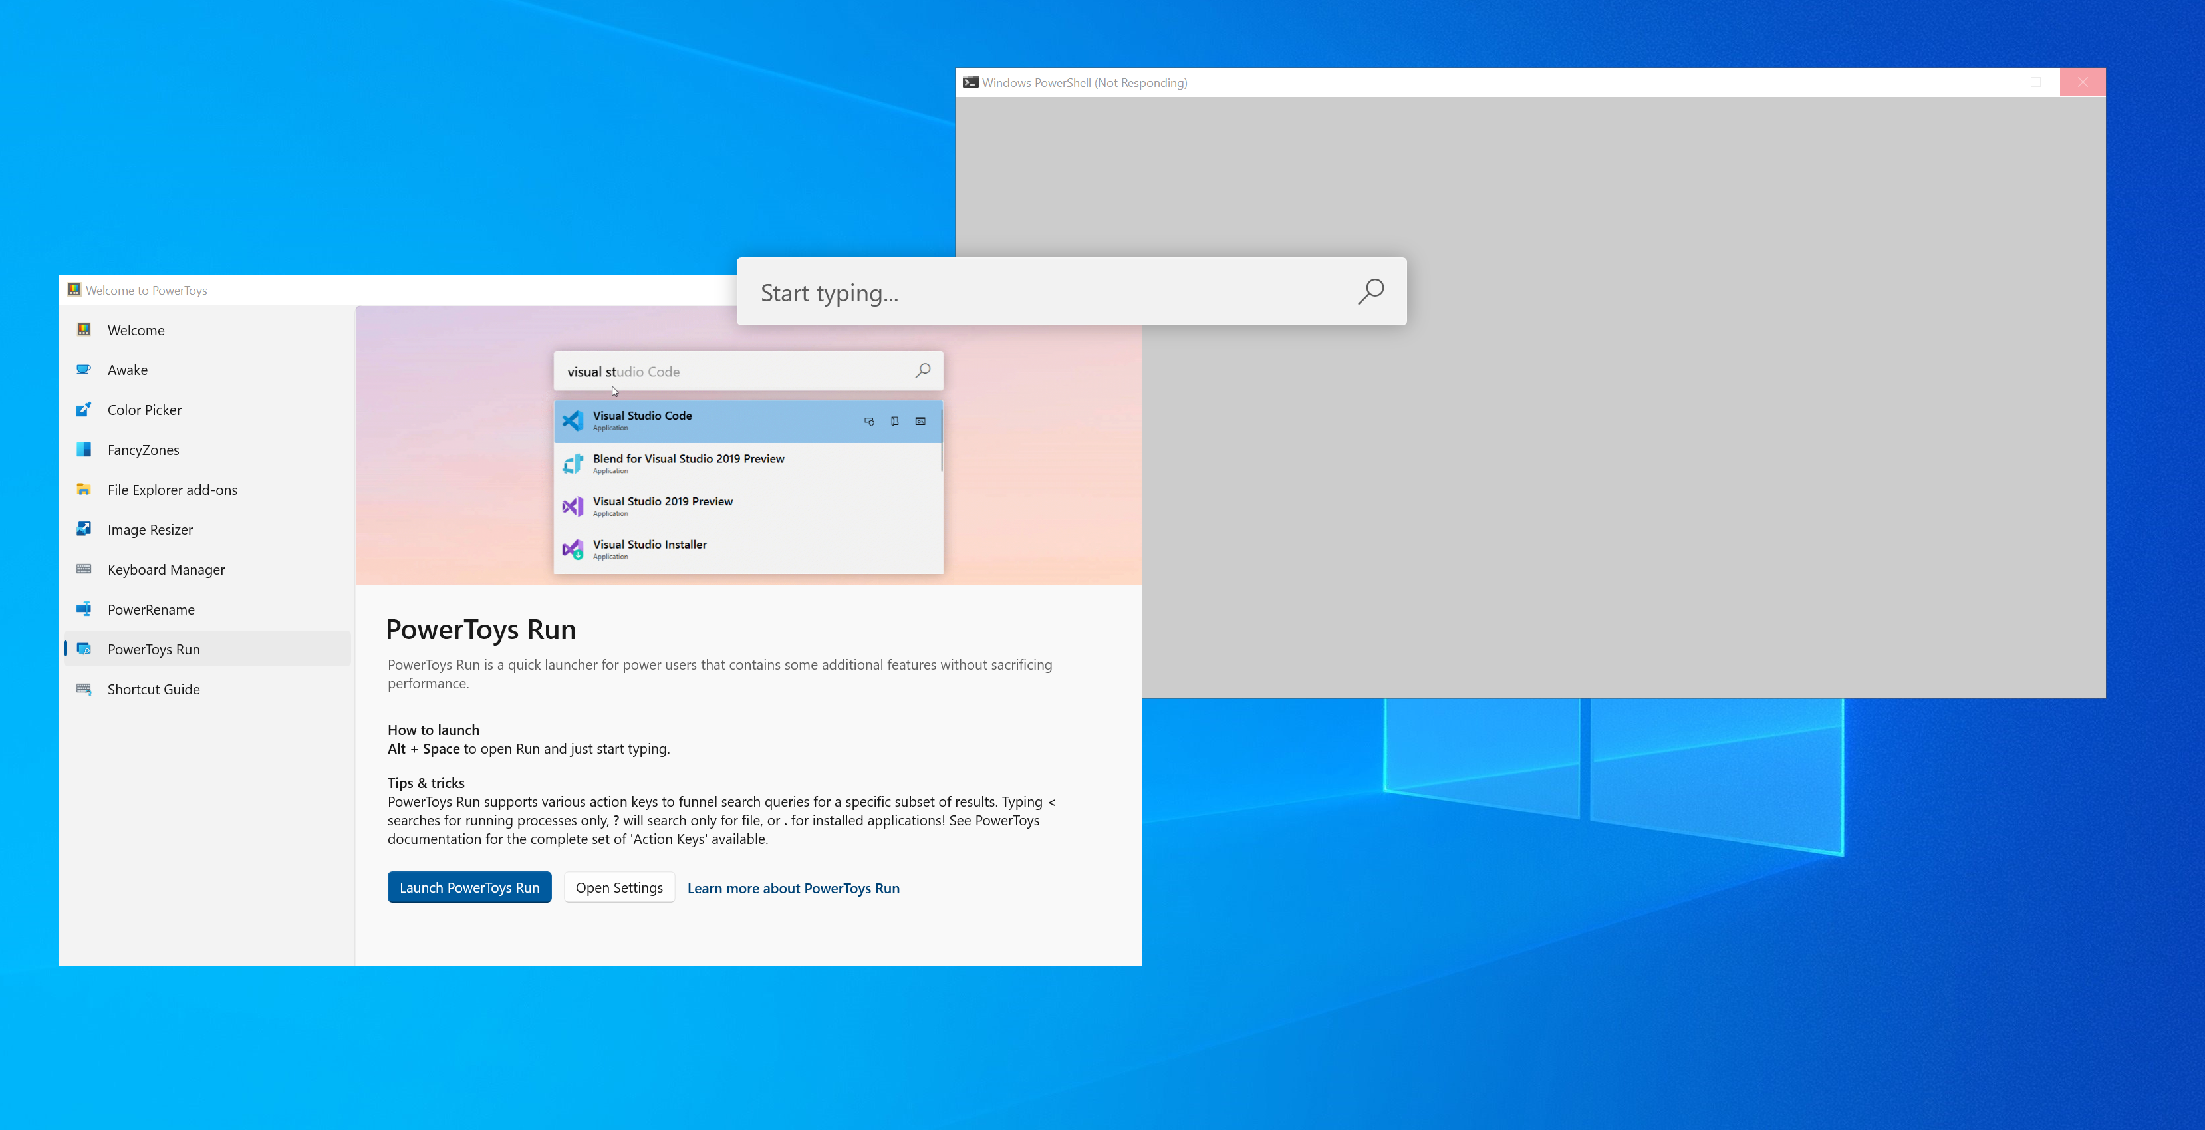Click the Open Settings button
The height and width of the screenshot is (1130, 2205).
(619, 888)
